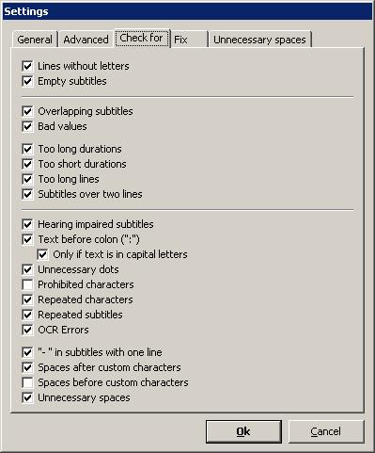The image size is (375, 453).
Task: Toggle Spaces after custom characters
Action: coord(27,367)
